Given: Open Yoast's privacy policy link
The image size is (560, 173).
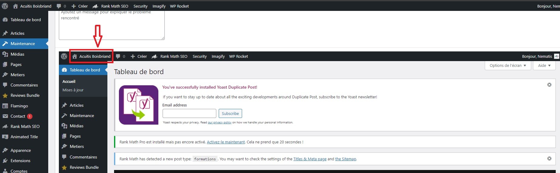Looking at the screenshot, I should (x=219, y=122).
